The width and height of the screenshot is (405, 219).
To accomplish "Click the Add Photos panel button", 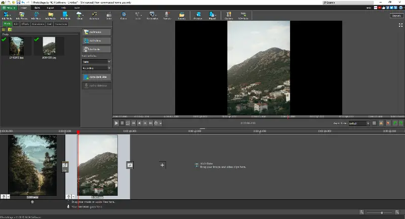I will point(97,32).
